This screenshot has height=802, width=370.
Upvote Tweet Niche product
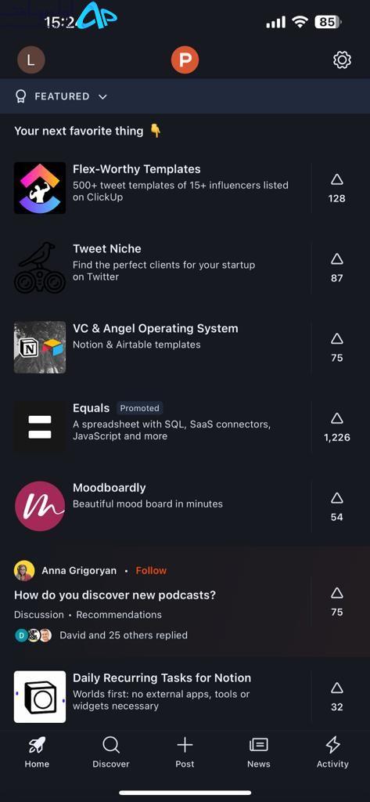coord(337,268)
